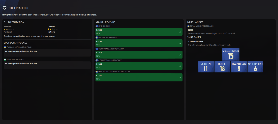
Task: Click the Most Notable Deal icon
Action: [x=5, y=59]
